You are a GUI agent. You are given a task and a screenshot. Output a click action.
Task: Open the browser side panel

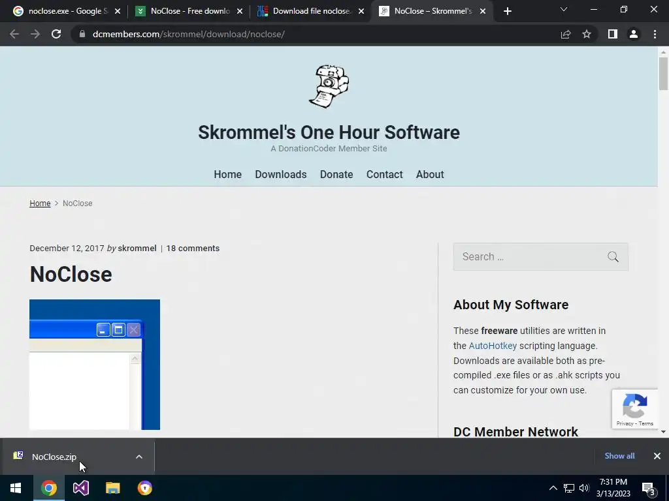tap(613, 34)
